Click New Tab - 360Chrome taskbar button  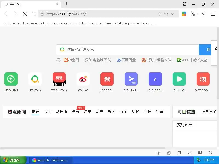coord(51,160)
